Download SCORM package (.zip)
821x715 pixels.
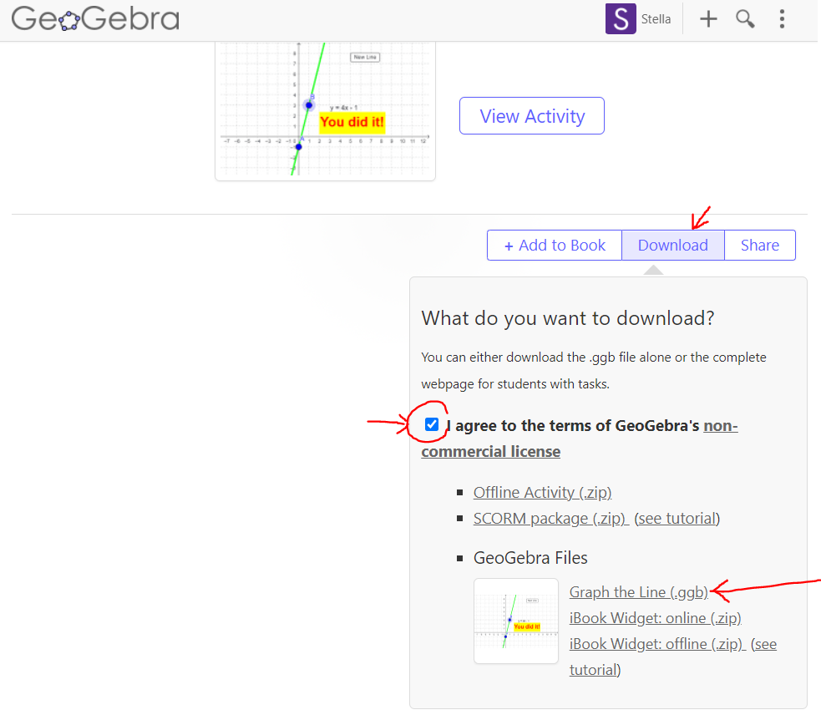tap(550, 519)
